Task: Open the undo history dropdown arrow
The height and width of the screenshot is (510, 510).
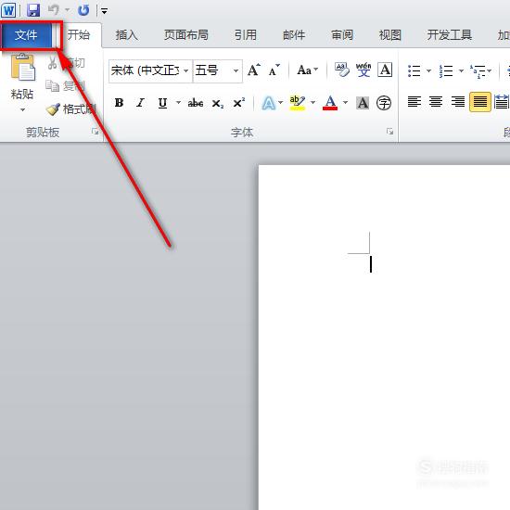Action: pyautogui.click(x=68, y=10)
